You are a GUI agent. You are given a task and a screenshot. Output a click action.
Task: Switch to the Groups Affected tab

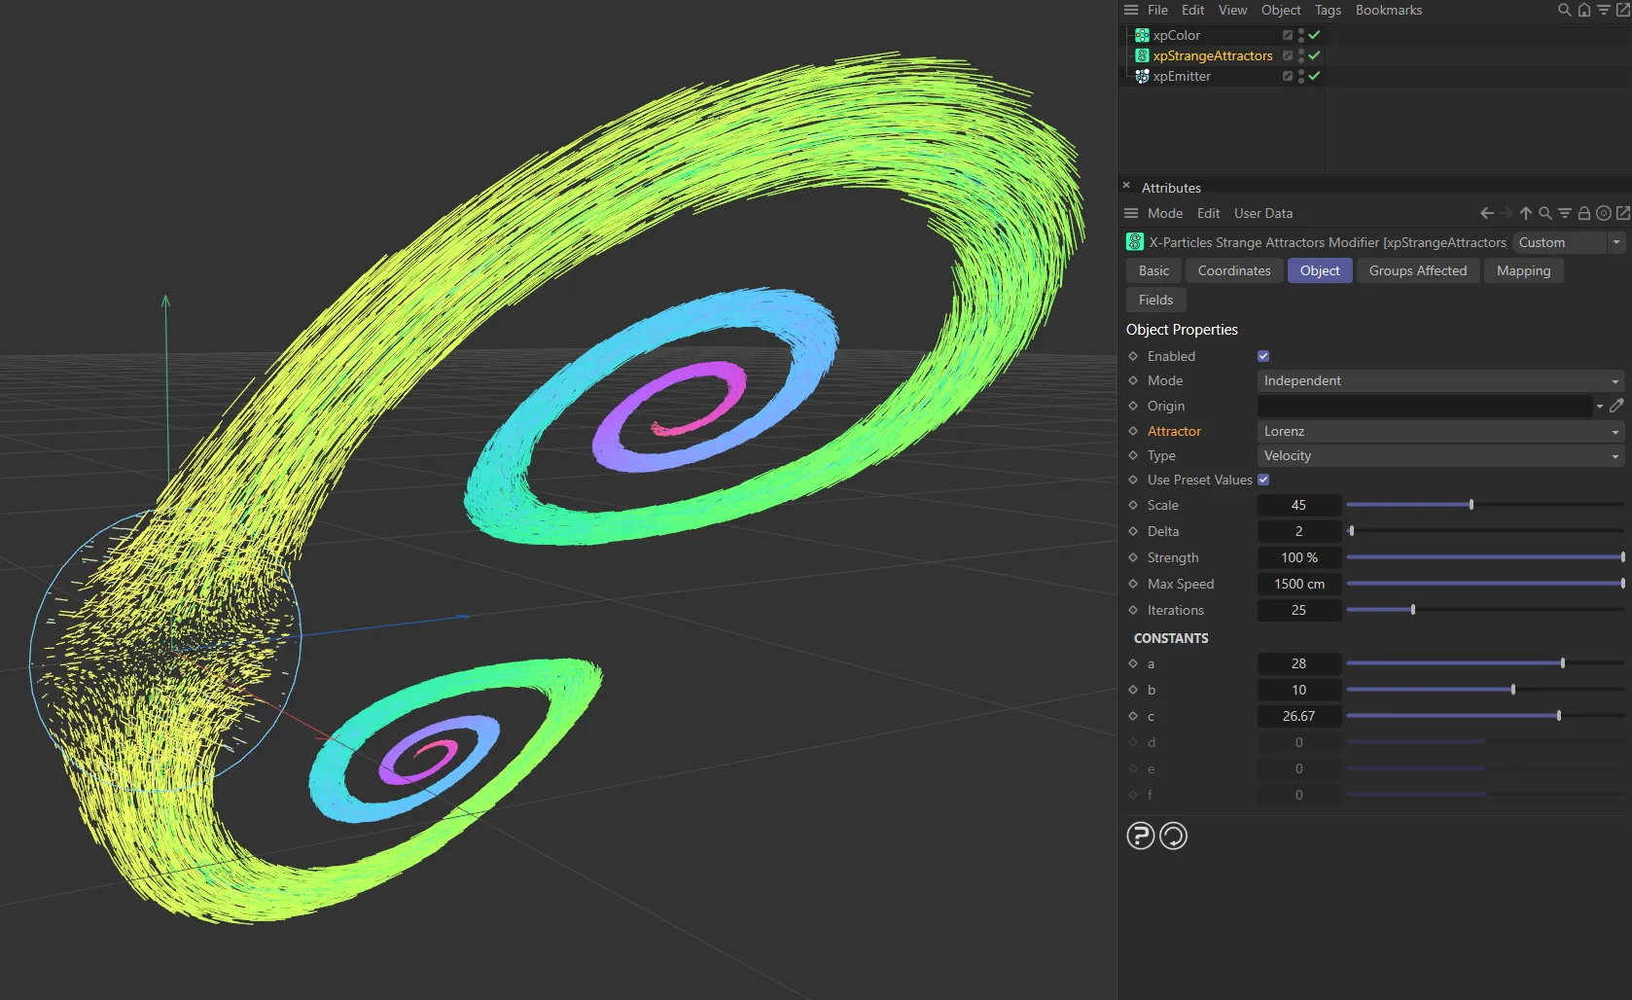tap(1417, 270)
